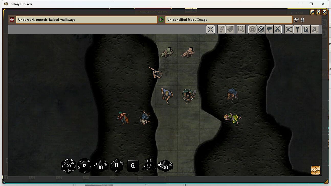331x186 pixels.
Task: Pick the d4 die
Action: pos(149,165)
